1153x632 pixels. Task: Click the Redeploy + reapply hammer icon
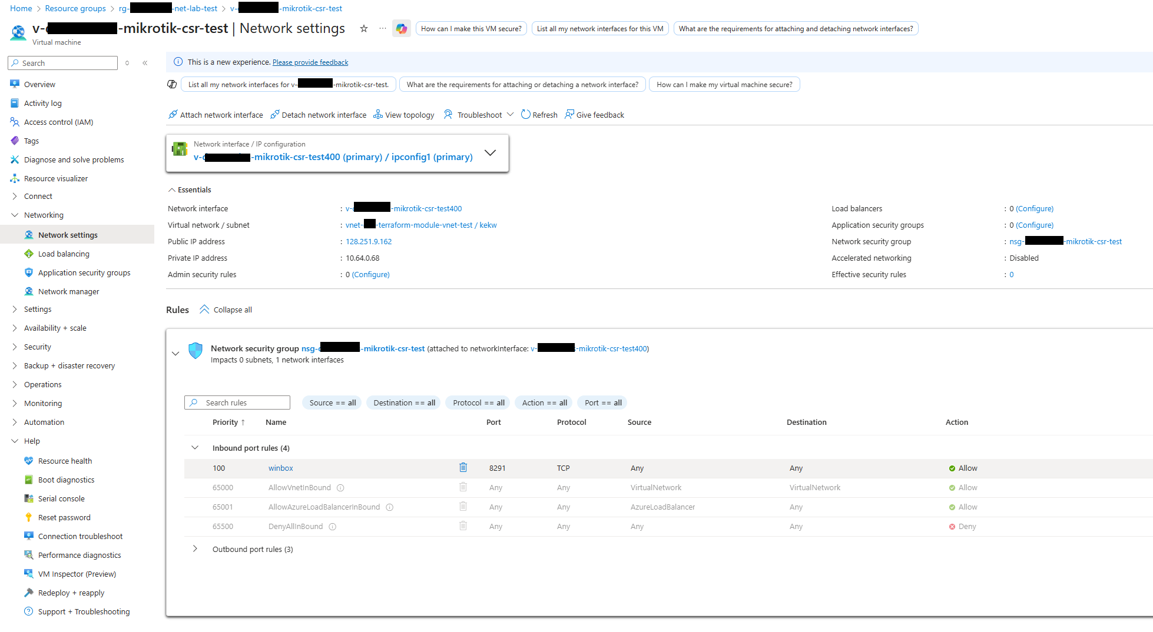29,593
